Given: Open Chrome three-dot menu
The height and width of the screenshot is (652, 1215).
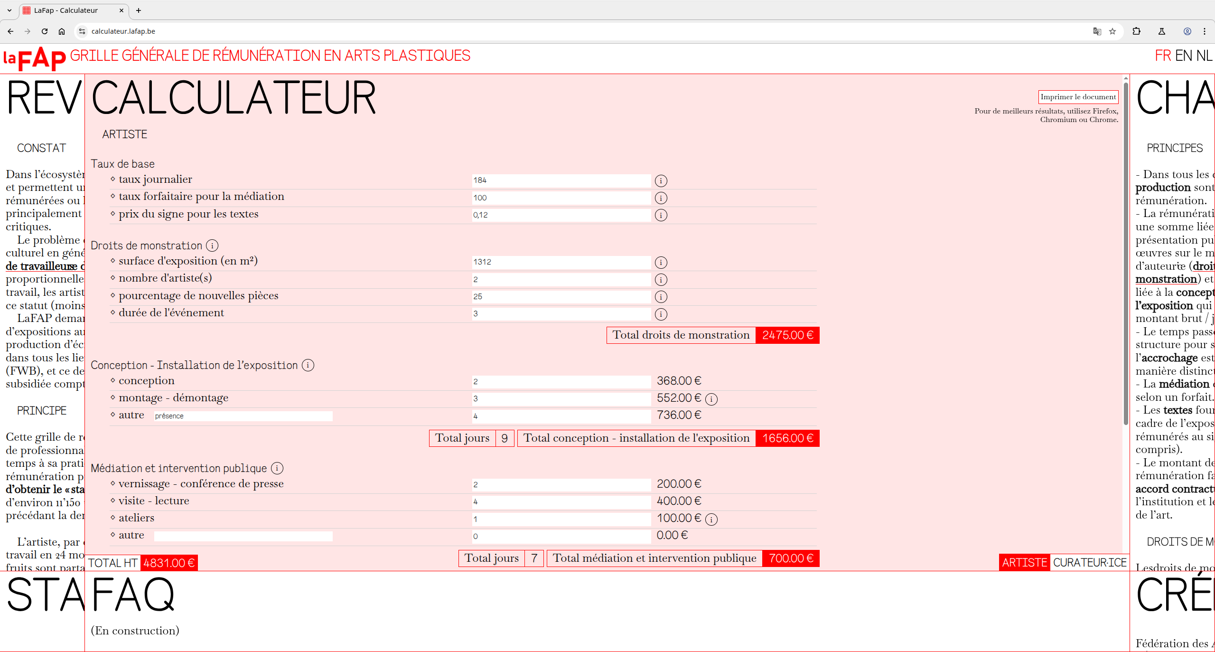Looking at the screenshot, I should click(x=1205, y=31).
